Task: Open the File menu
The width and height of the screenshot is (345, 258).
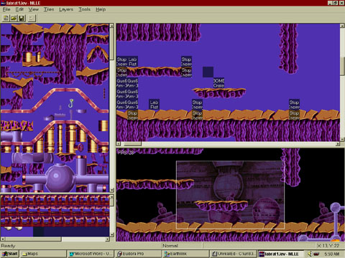Action: point(6,9)
